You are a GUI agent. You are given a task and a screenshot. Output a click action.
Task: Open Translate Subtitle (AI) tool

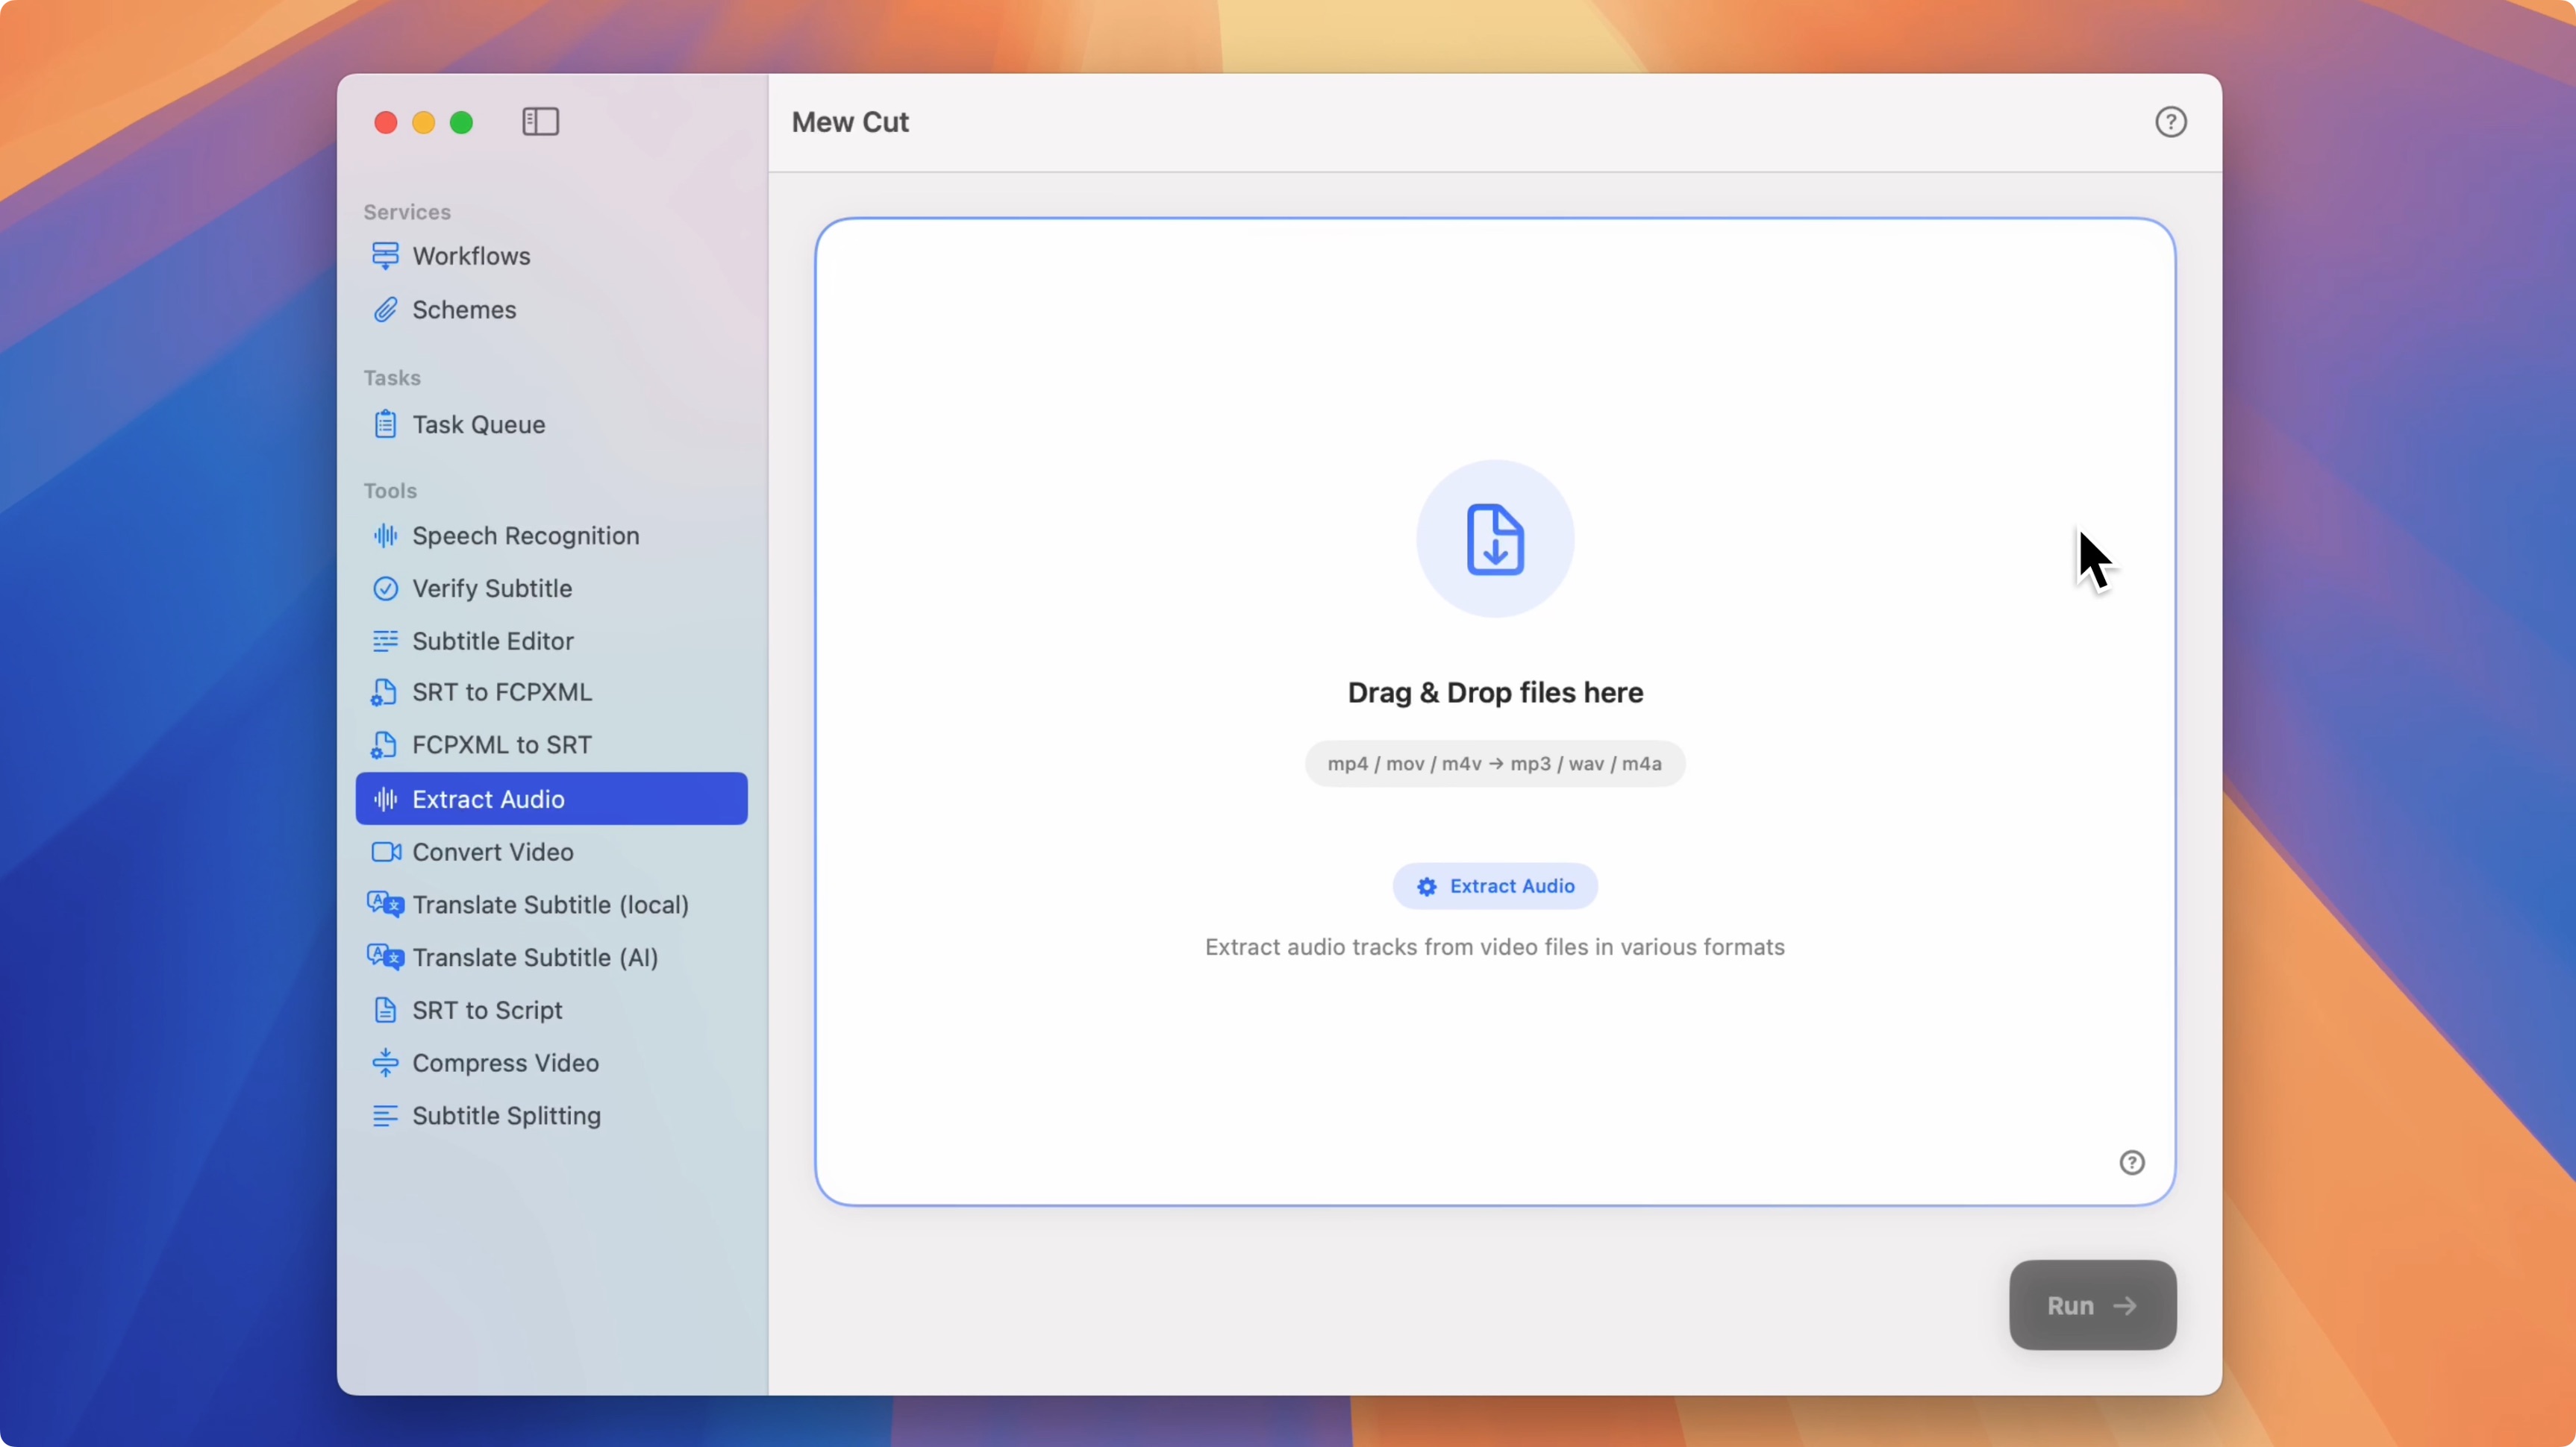[x=534, y=956]
